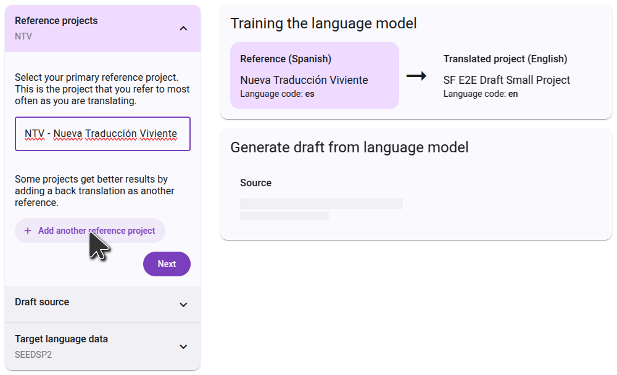Click the plus icon in Add reference button

(x=28, y=231)
